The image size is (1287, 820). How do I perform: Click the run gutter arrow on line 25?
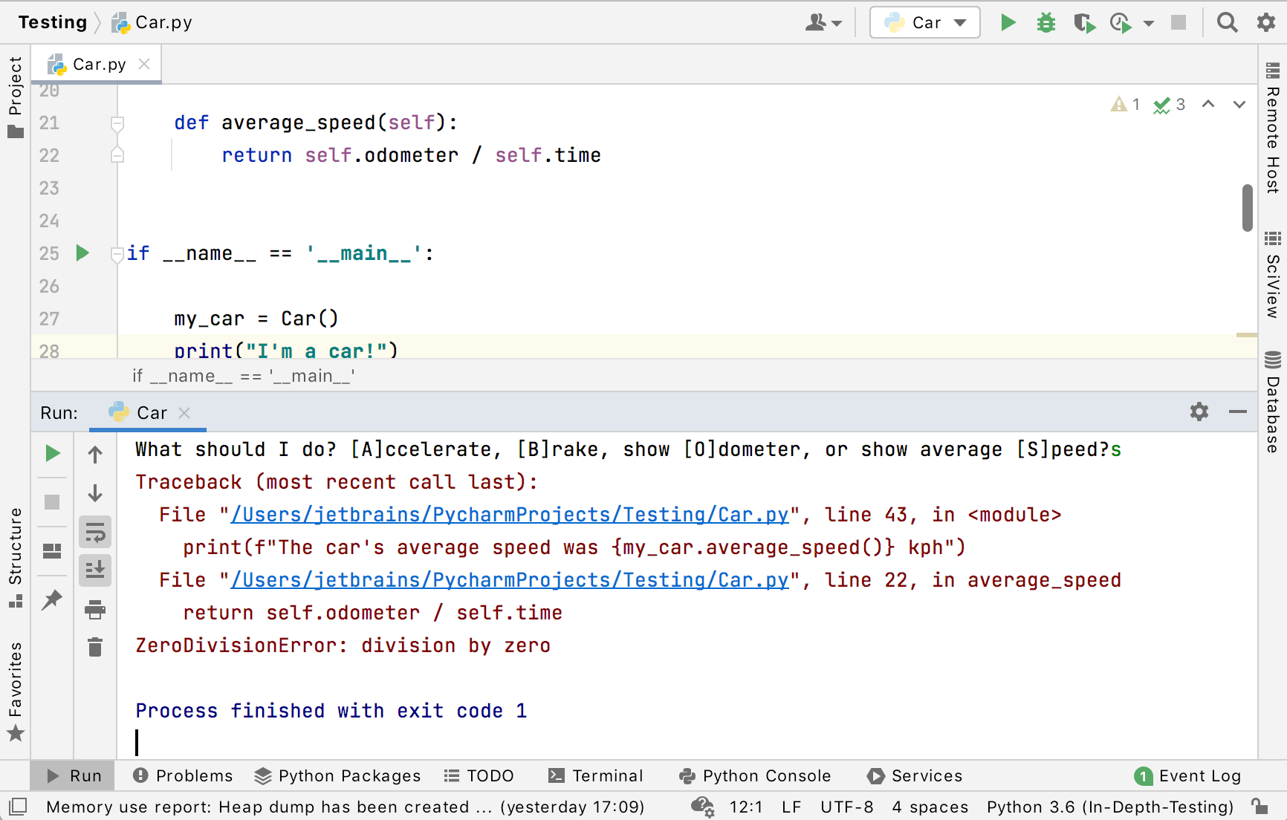(x=82, y=253)
